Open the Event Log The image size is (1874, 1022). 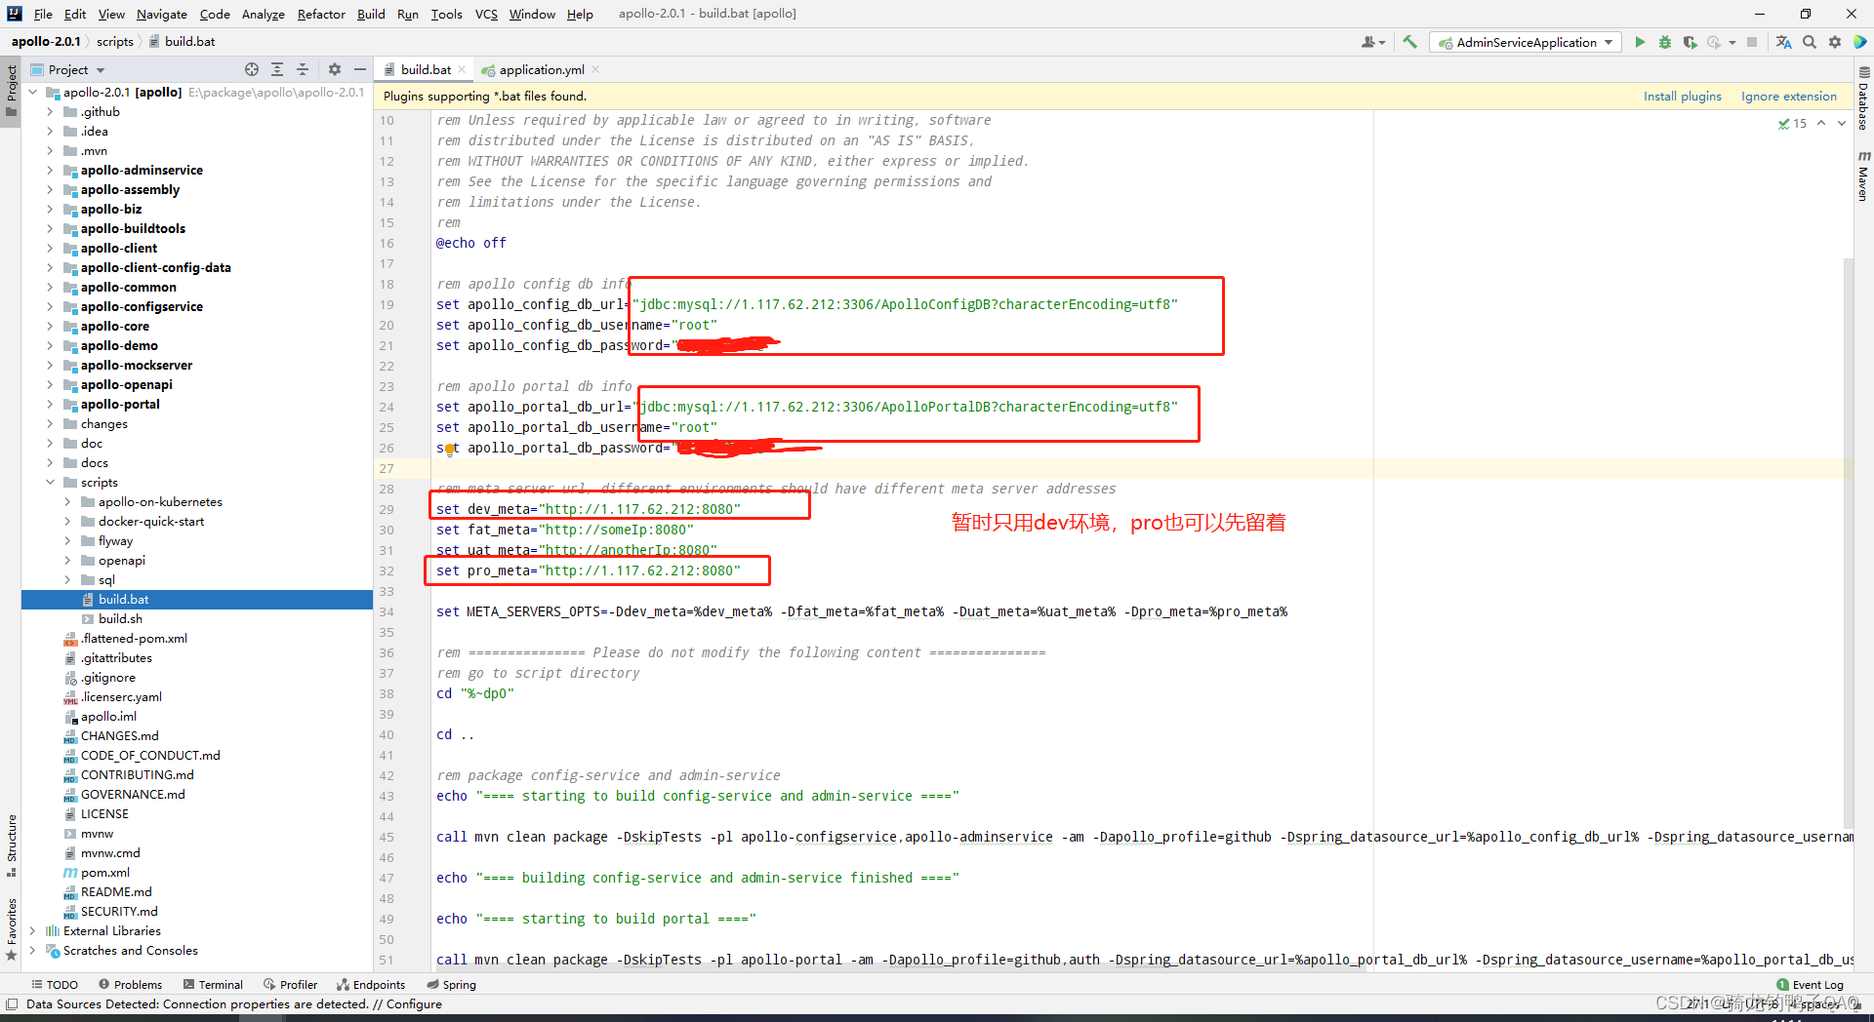pos(1811,984)
